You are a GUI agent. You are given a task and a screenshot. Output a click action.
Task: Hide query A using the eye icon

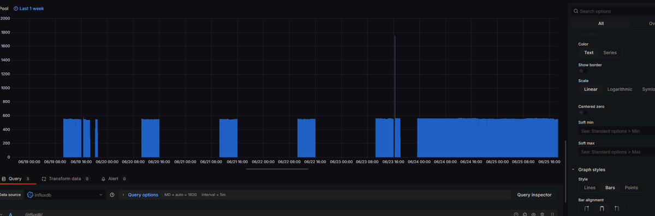coord(533,214)
